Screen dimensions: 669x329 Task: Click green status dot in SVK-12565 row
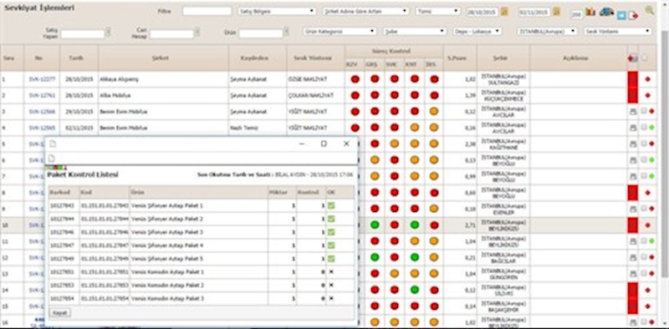tap(651, 128)
